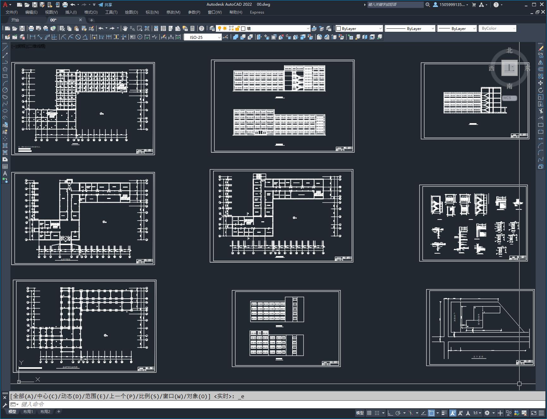Click the Autodesk App Store cart icon
The width and height of the screenshot is (547, 419).
[x=474, y=4]
